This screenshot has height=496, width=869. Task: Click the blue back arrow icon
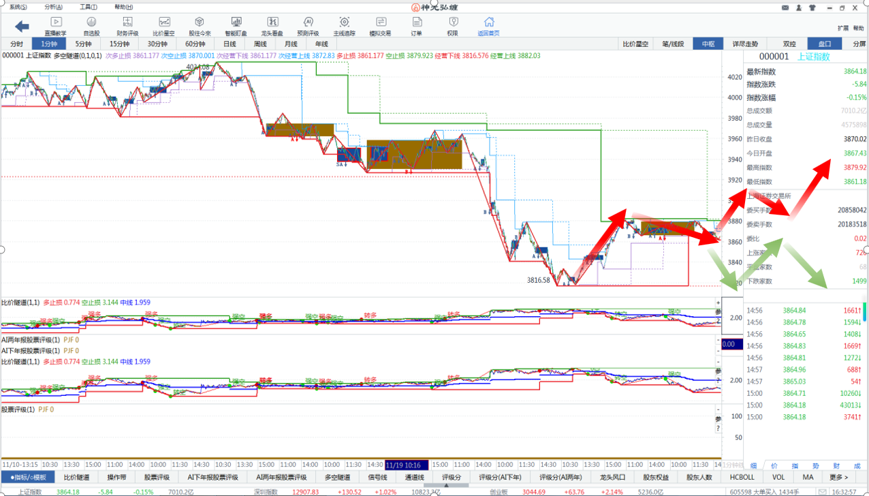pyautogui.click(x=22, y=27)
